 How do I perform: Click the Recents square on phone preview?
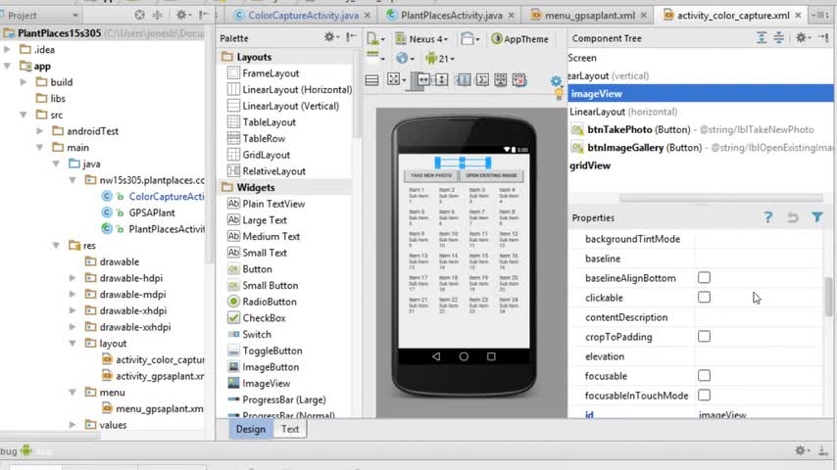(491, 356)
